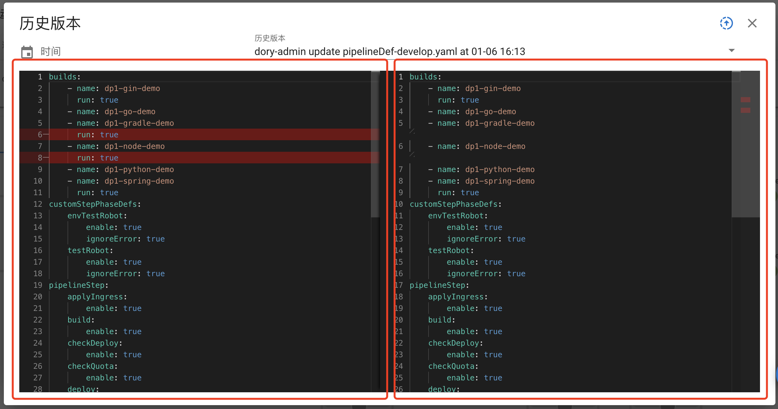The height and width of the screenshot is (409, 778).
Task: Click pipelineStep: line in right editor
Action: pyautogui.click(x=439, y=285)
